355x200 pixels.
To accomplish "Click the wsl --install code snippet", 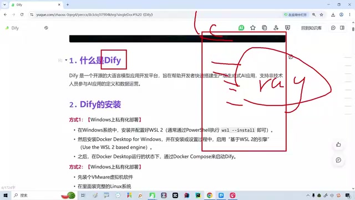I will click(238, 130).
